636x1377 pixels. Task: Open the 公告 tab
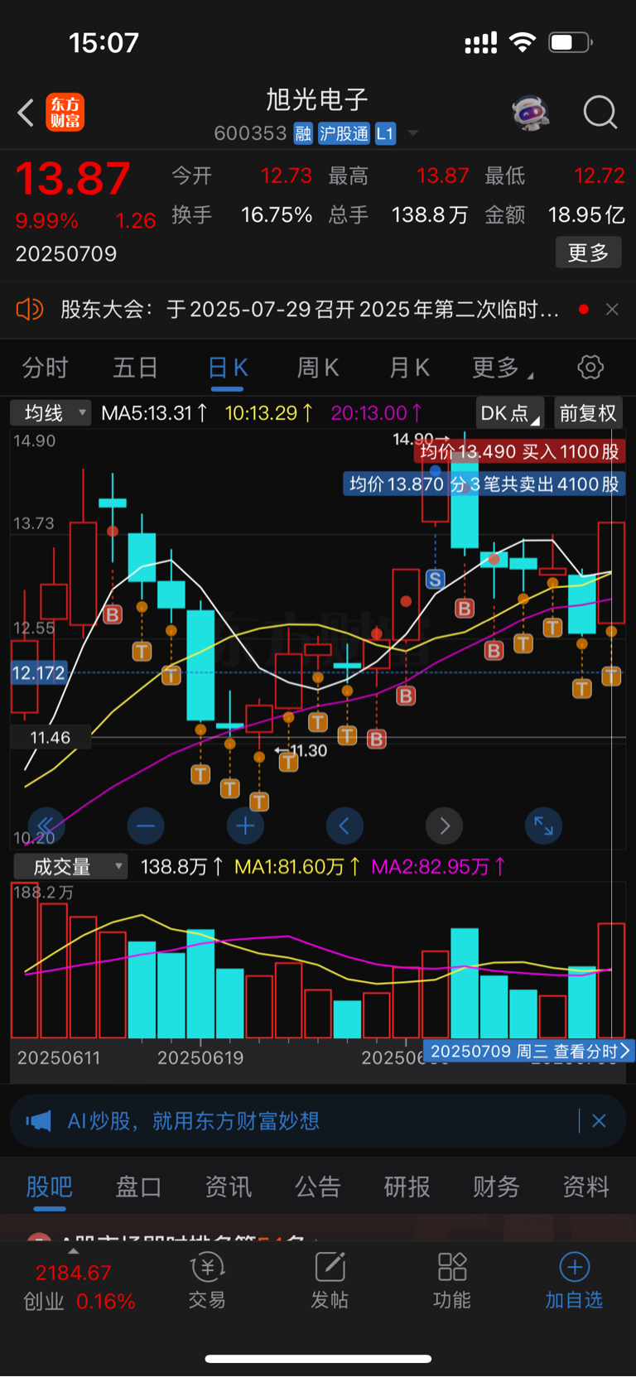[317, 1187]
